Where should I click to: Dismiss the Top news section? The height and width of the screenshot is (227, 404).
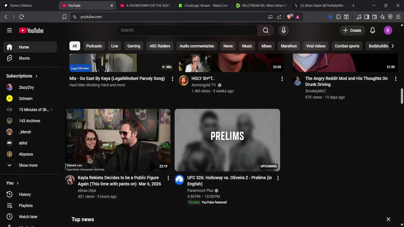tap(388, 219)
